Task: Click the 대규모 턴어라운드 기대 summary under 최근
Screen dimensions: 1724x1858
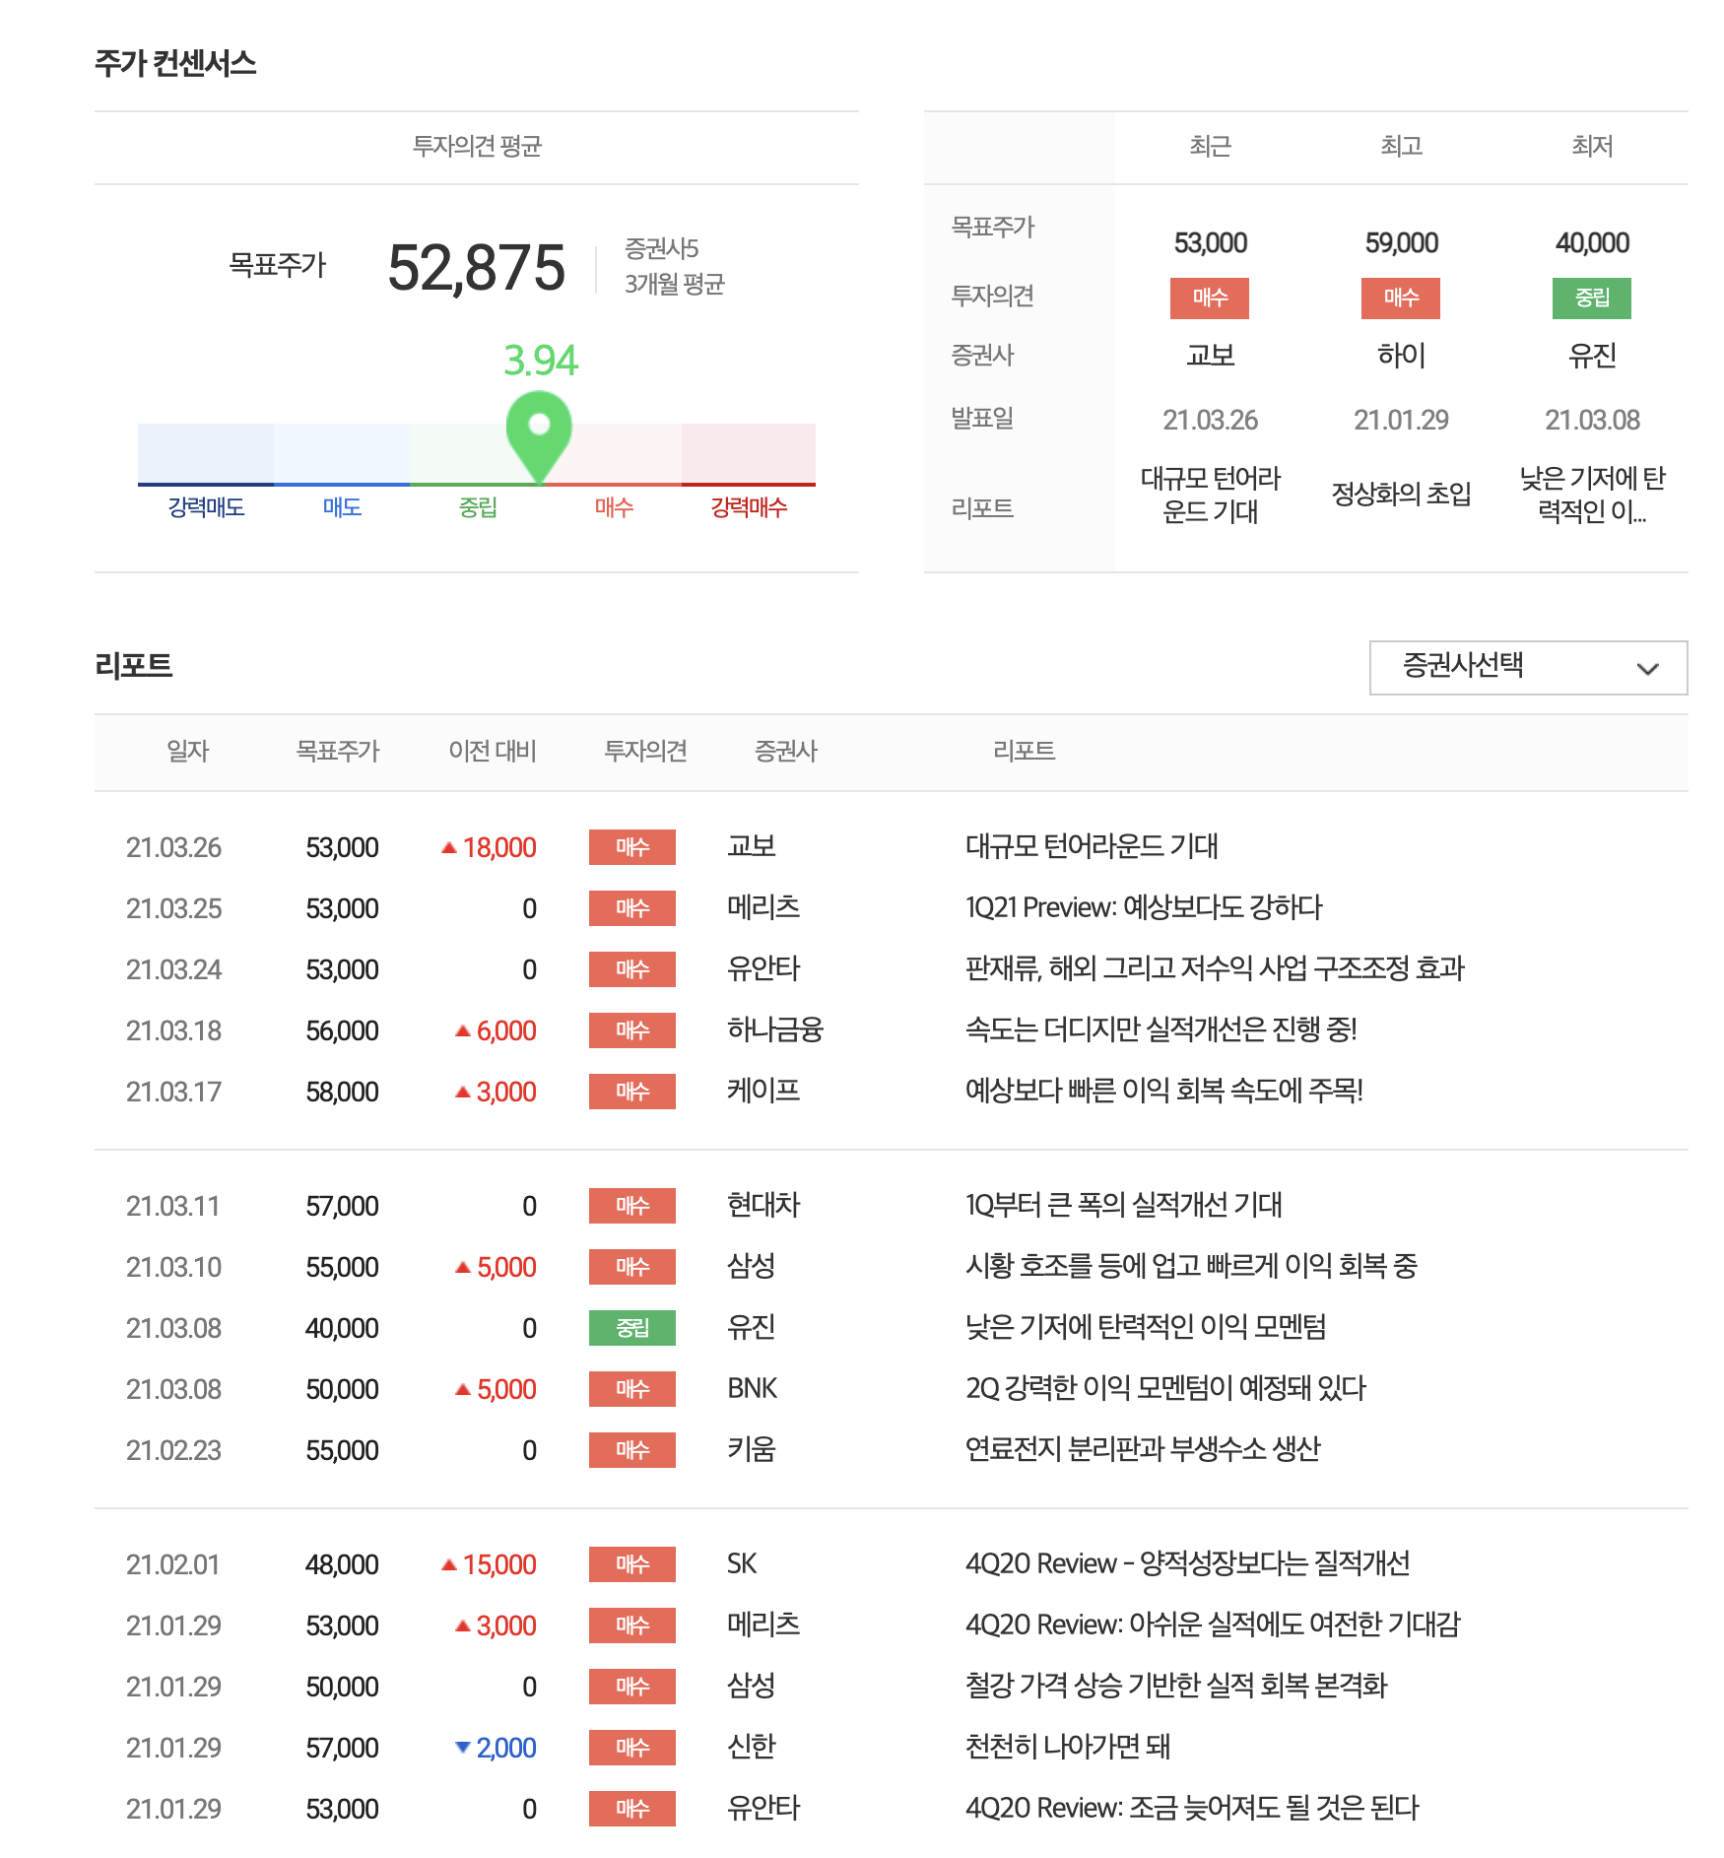Action: (1211, 495)
